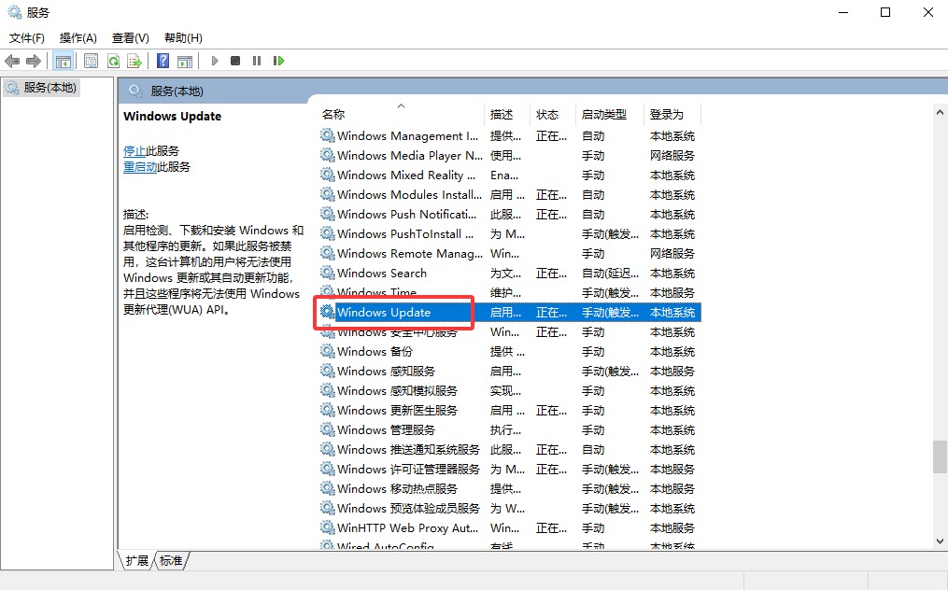Restart the service with the restart icon
The image size is (948, 590).
277,61
